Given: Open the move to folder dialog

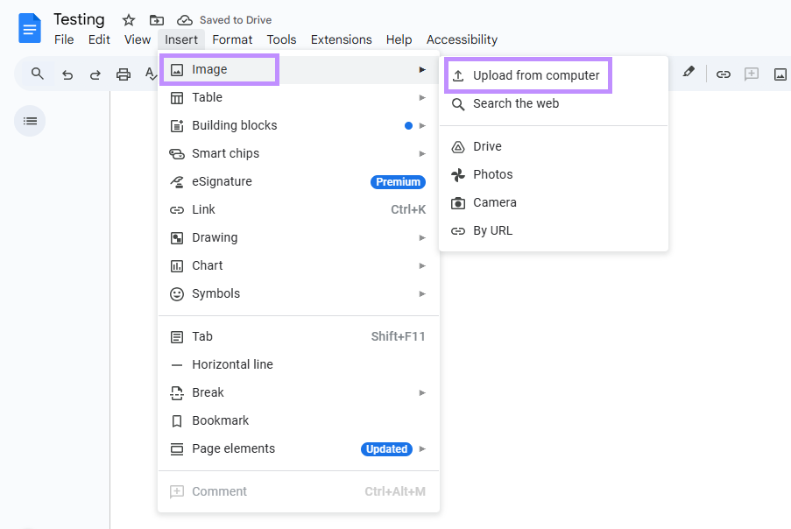Looking at the screenshot, I should tap(156, 19).
